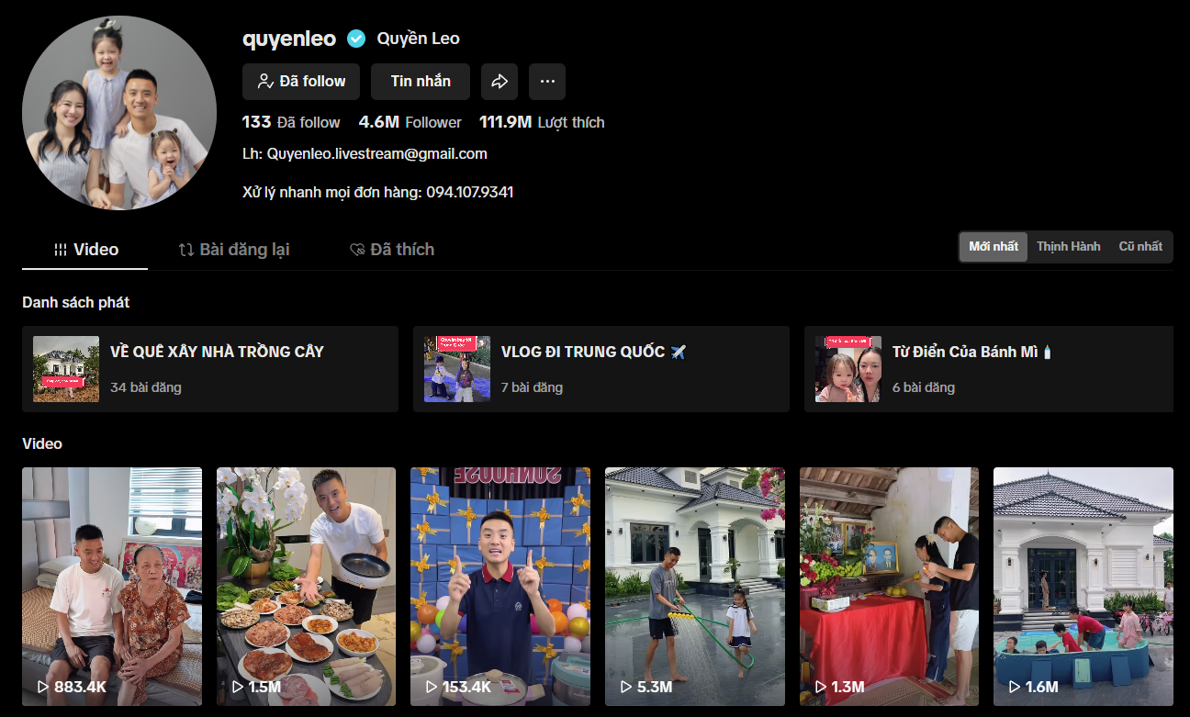View the 133 Đã follow list
This screenshot has width=1190, height=717.
point(291,122)
